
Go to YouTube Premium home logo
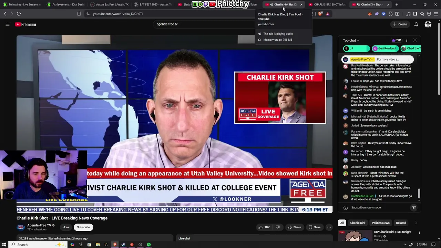coord(25,24)
